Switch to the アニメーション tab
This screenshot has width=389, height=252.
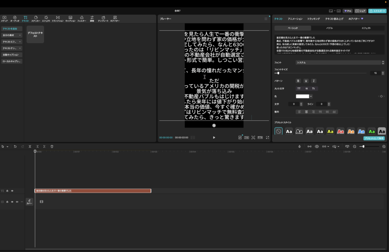tap(295, 19)
